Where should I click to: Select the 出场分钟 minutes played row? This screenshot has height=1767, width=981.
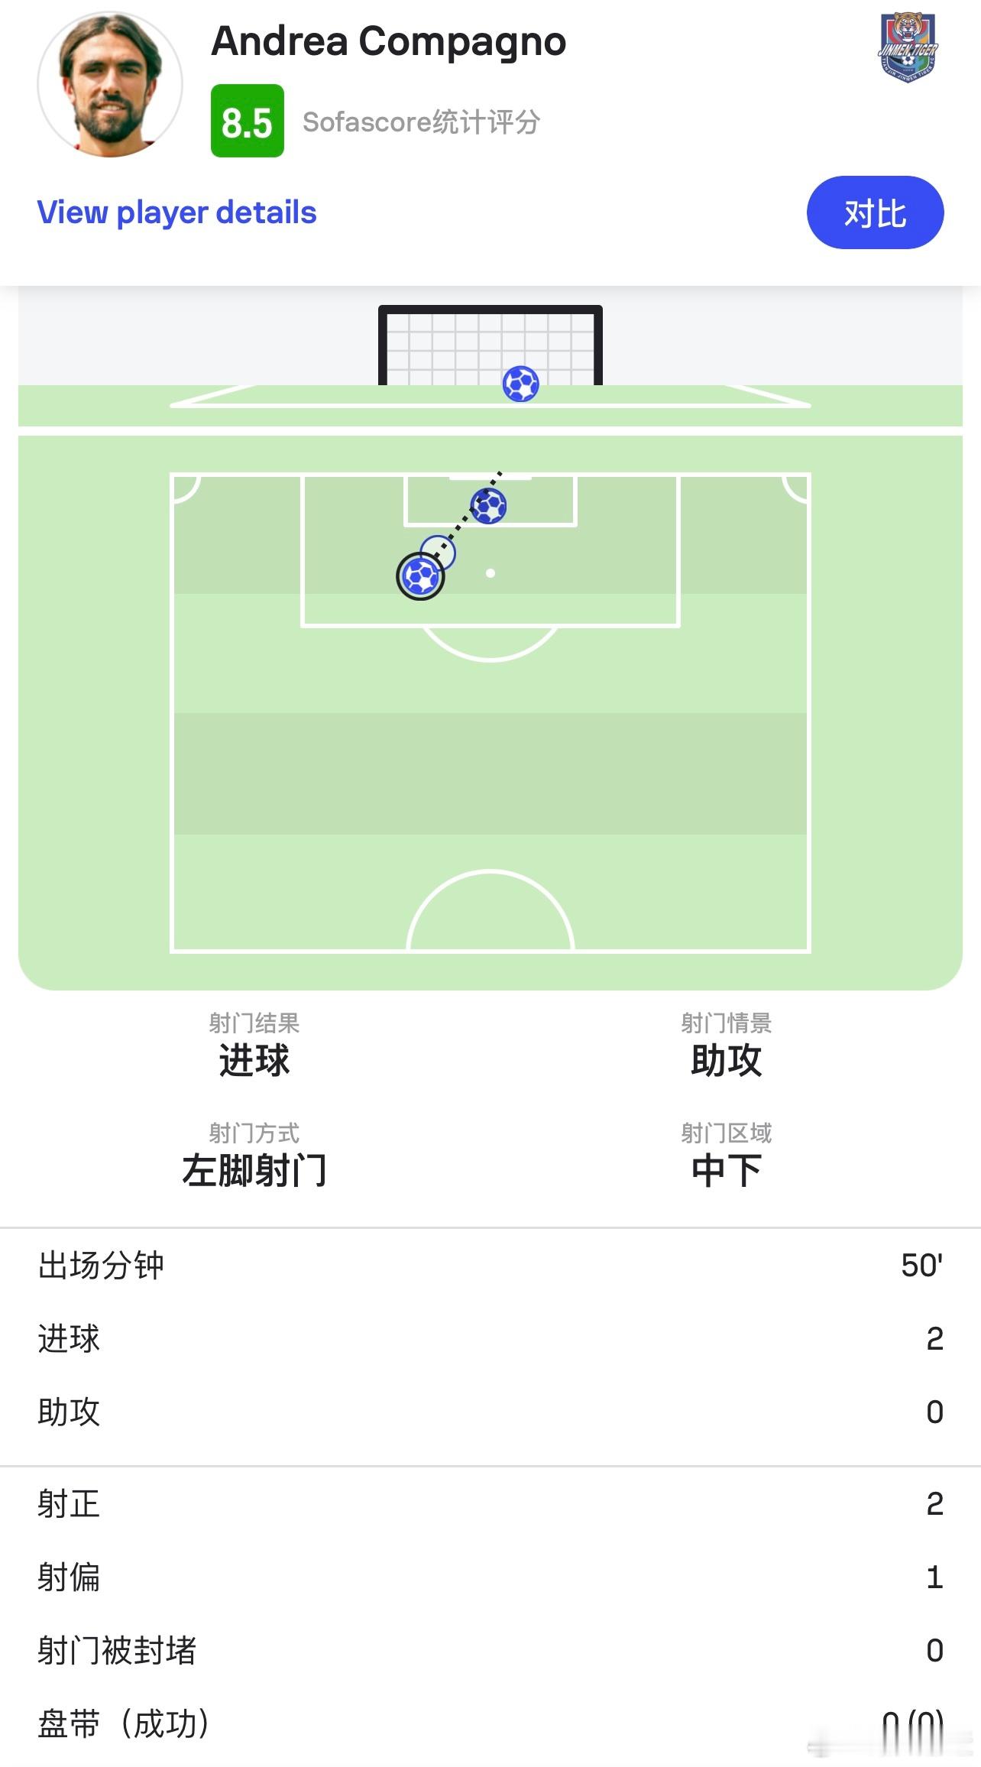490,1266
